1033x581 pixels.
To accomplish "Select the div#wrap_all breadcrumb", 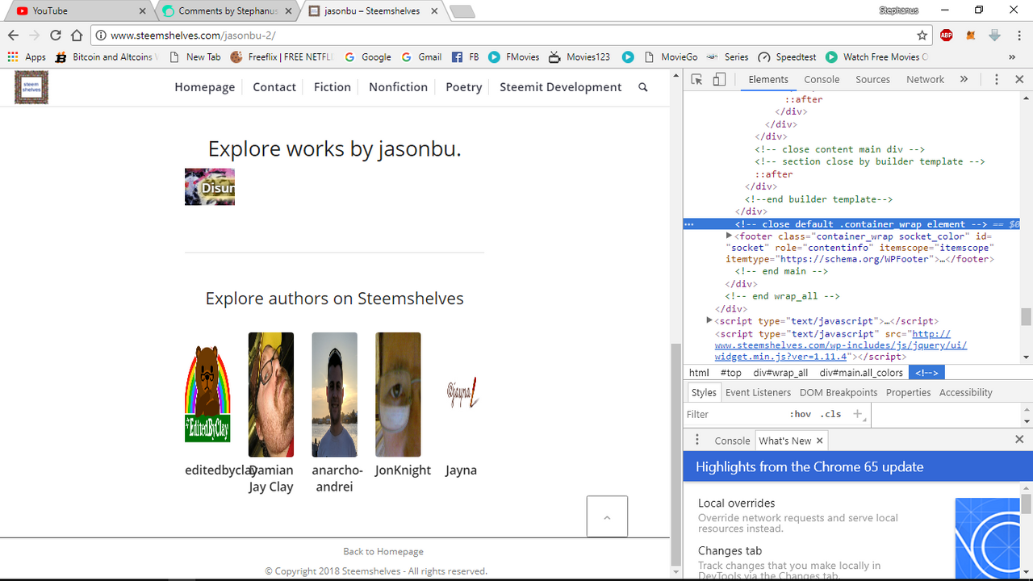I will coord(780,373).
